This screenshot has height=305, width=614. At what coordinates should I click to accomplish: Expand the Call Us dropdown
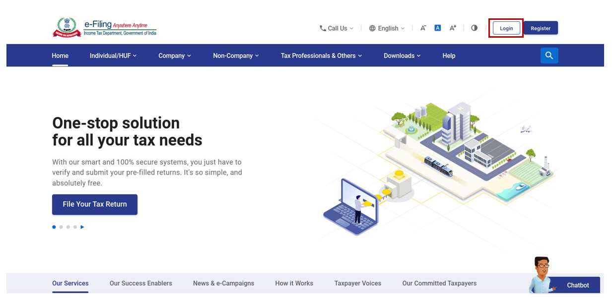(337, 28)
